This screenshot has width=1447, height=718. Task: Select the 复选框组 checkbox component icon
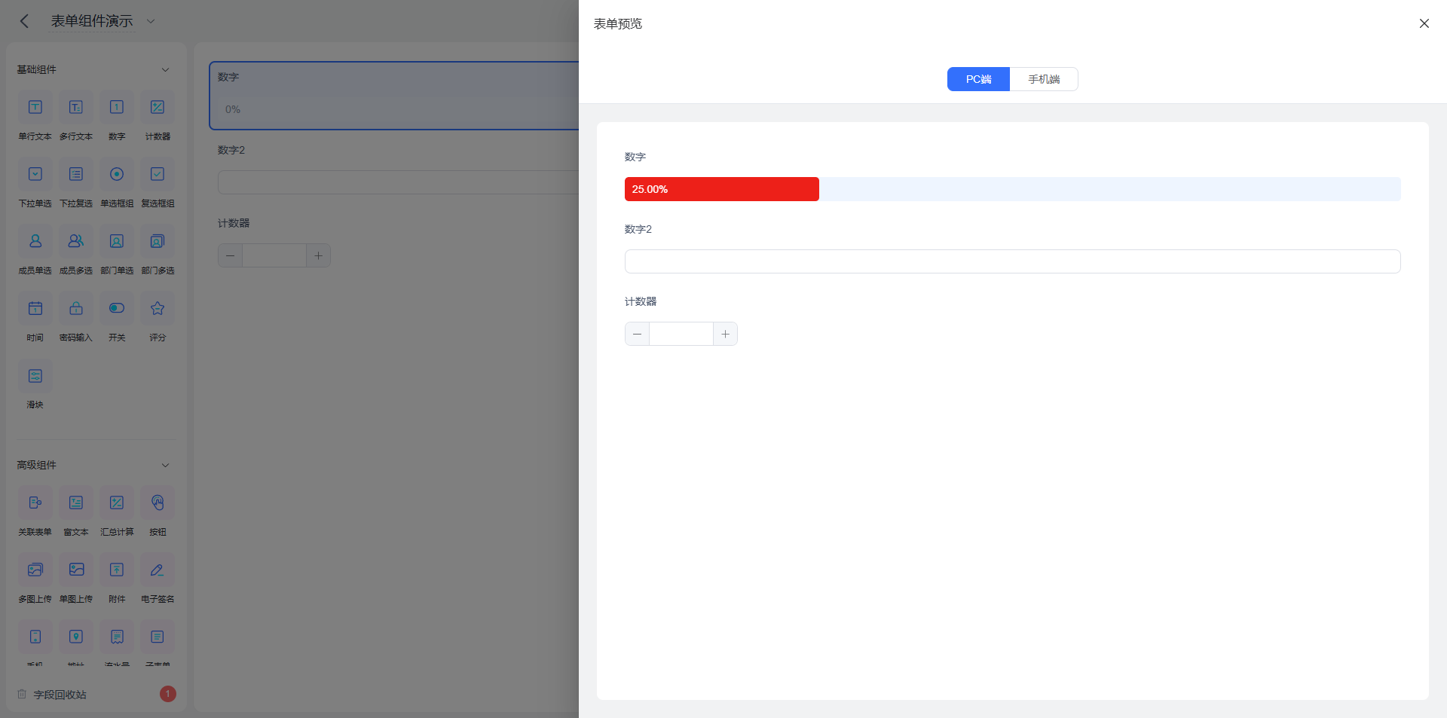[x=158, y=175]
